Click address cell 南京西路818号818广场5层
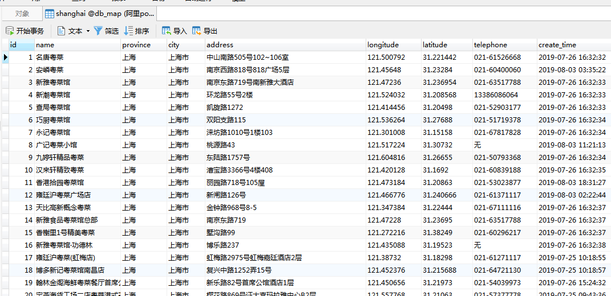The height and width of the screenshot is (296, 611). 285,70
